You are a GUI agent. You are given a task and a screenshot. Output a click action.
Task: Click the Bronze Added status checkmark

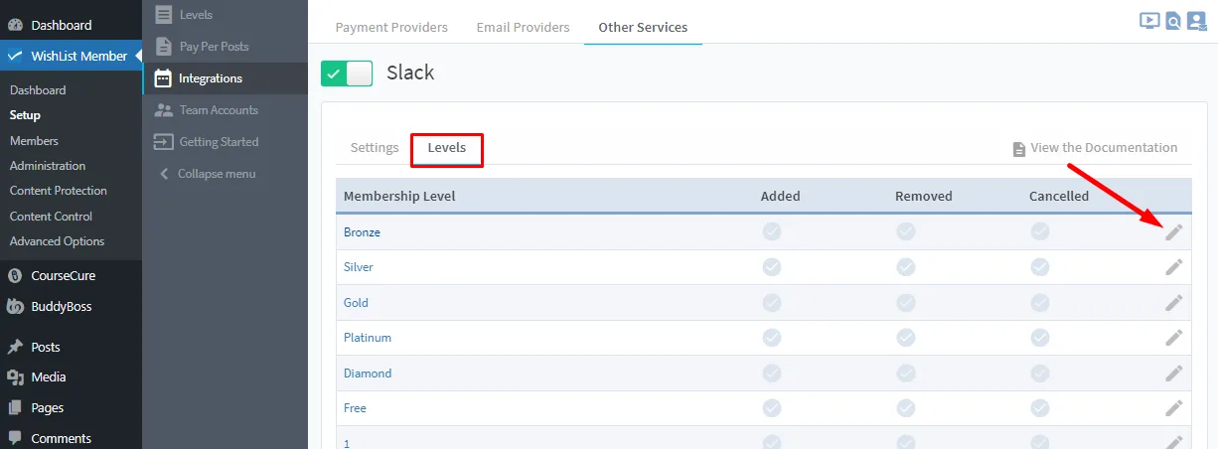point(772,231)
